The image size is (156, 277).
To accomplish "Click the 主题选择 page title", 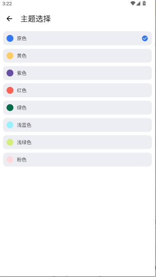I will pos(35,19).
